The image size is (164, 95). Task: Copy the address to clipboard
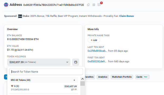click(x=88, y=5)
